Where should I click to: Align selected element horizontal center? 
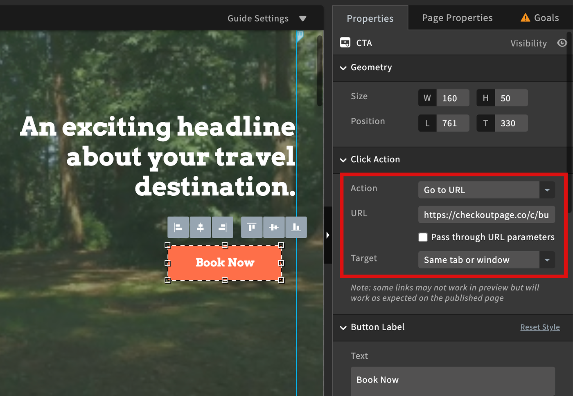[201, 227]
